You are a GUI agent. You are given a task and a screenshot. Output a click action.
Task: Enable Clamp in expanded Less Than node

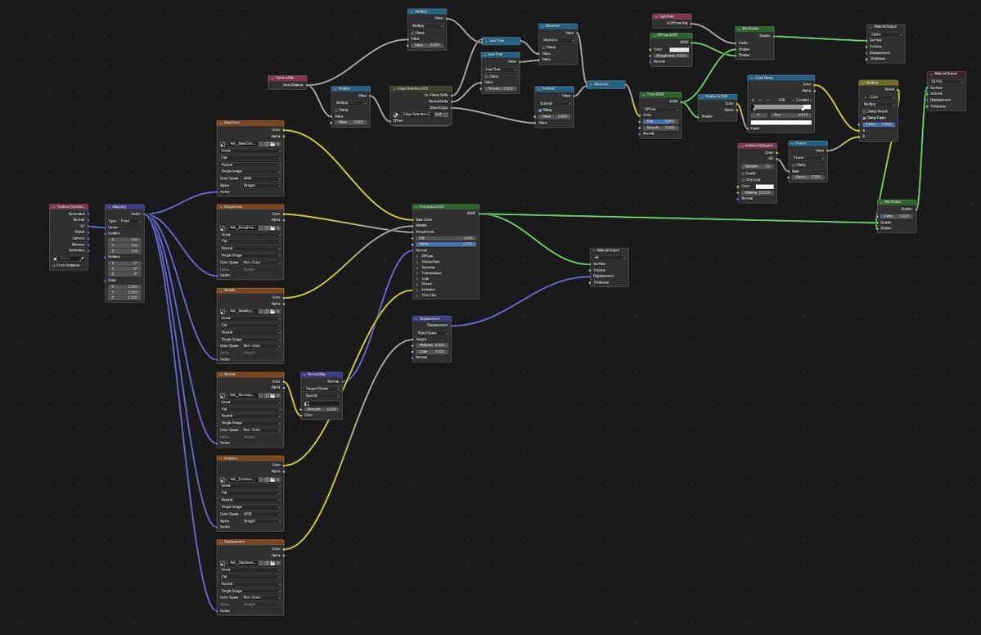click(x=487, y=76)
